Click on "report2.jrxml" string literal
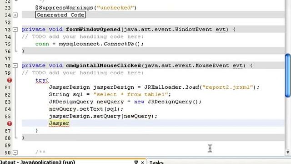The height and width of the screenshot is (164, 291). [228, 87]
